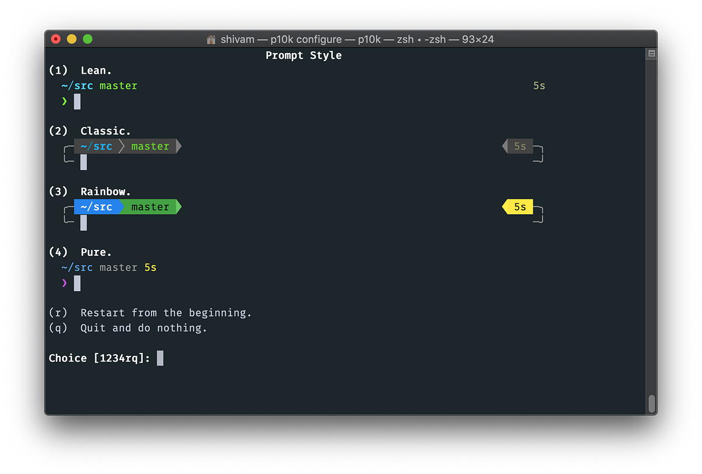
Task: Click the green prompt arrow under Lean
Action: click(x=64, y=101)
